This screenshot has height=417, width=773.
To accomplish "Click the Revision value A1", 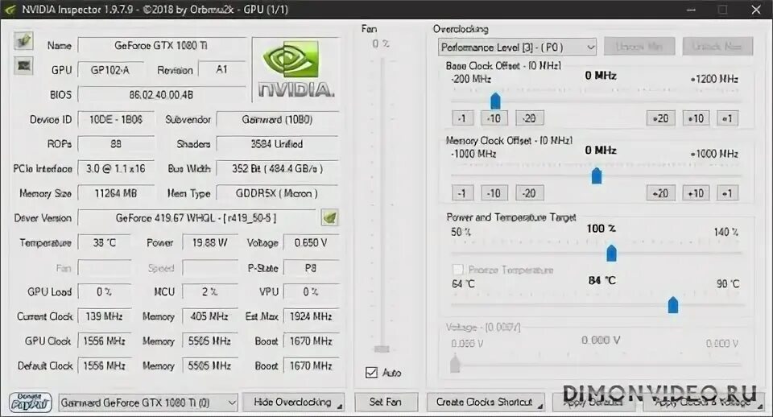I will tap(222, 70).
